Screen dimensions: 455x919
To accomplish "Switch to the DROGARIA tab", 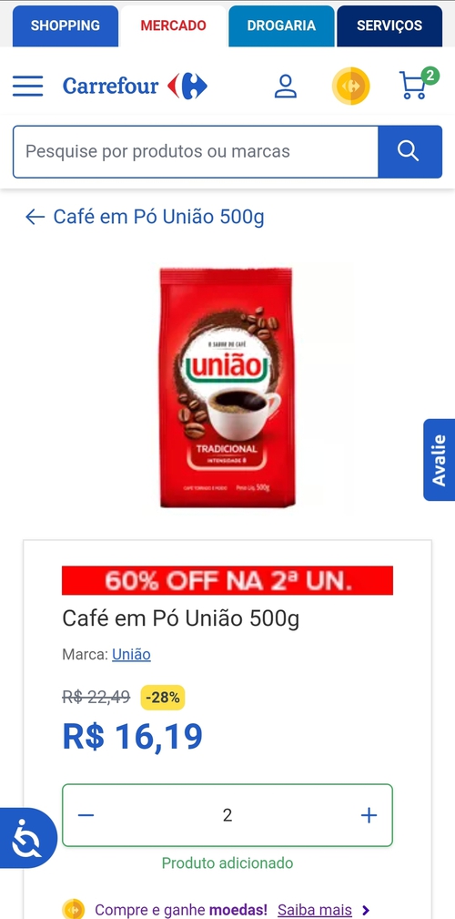I will 281,26.
